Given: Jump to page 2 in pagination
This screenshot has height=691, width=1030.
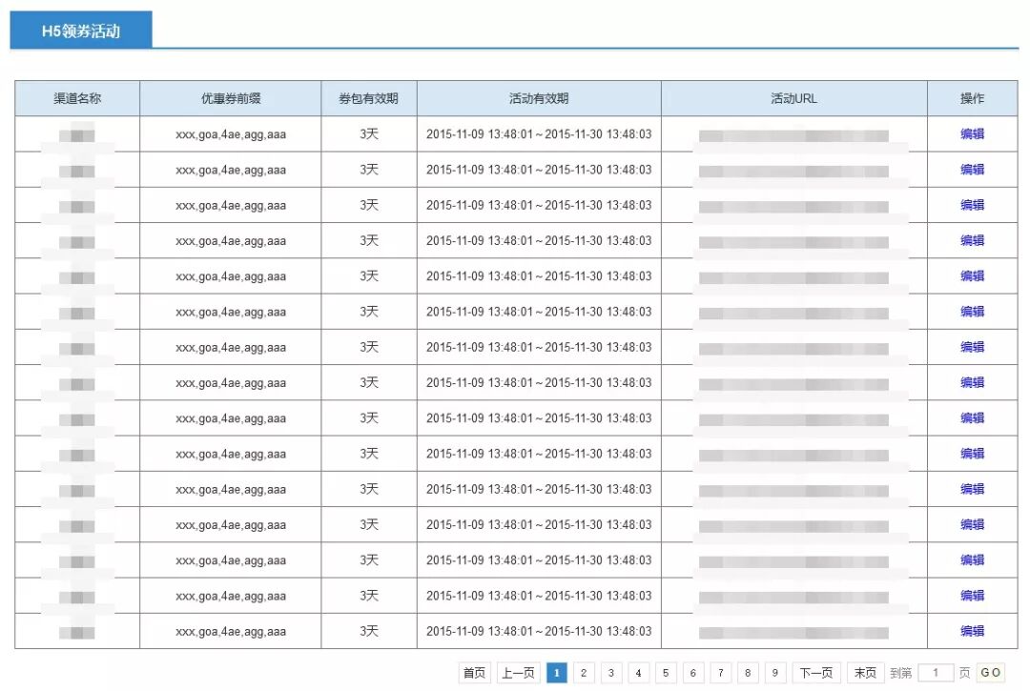Looking at the screenshot, I should coord(584,673).
